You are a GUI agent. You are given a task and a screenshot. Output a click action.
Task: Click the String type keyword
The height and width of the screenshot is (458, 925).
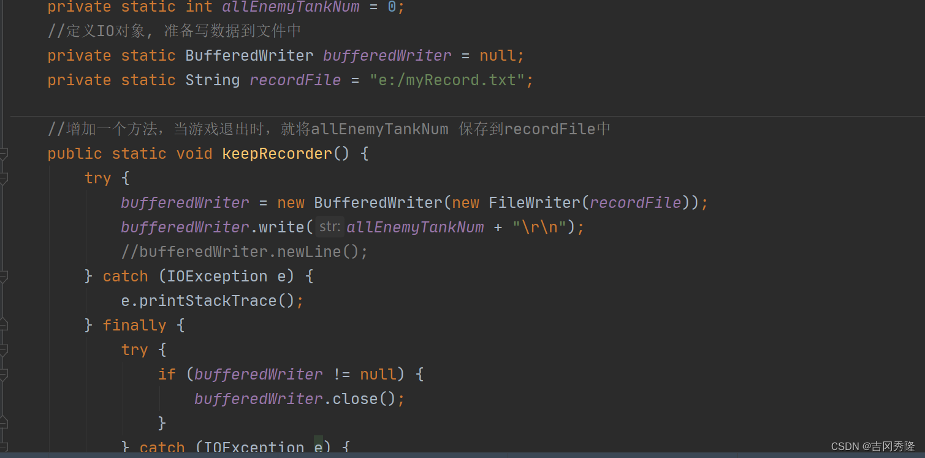click(x=213, y=80)
